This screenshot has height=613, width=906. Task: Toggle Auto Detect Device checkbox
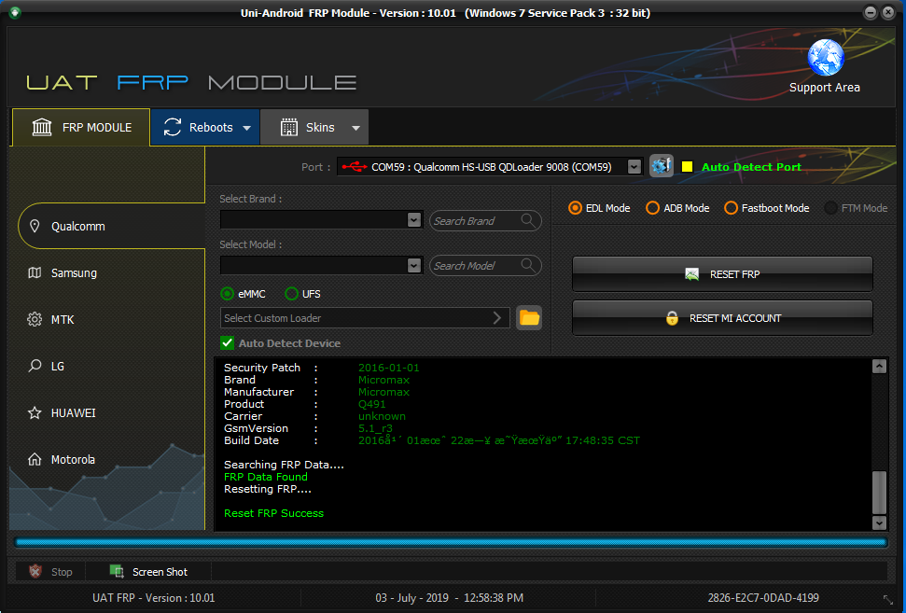(x=227, y=343)
